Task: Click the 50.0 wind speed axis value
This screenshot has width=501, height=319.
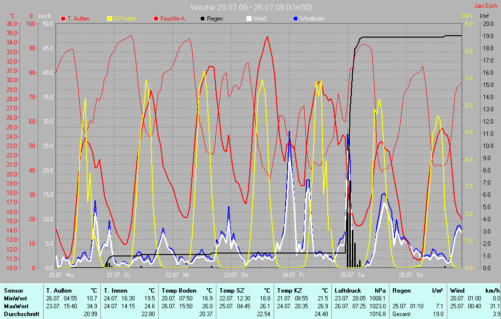Action: coord(48,24)
